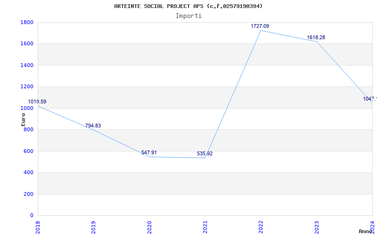Viewport: 377px width, 236px height.
Task: Click the x-axis label 2018
Action: point(38,228)
